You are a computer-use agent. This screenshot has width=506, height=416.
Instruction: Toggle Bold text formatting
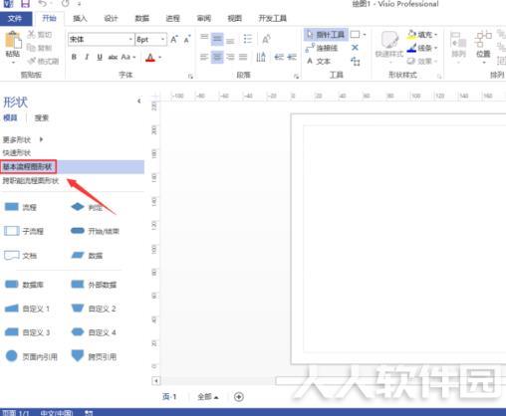click(74, 57)
